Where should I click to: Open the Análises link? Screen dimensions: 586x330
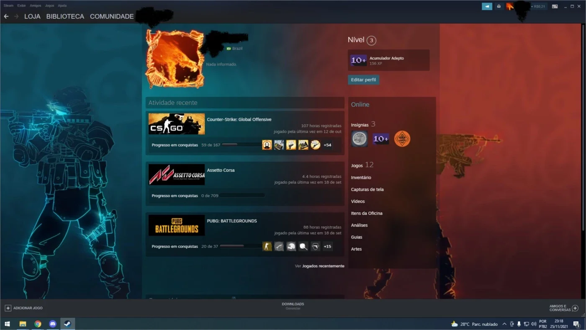pos(359,225)
